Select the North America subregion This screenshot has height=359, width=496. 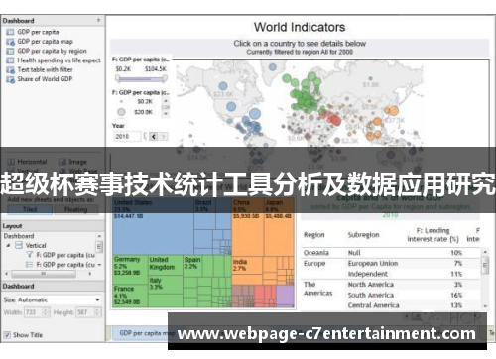pyautogui.click(x=371, y=285)
